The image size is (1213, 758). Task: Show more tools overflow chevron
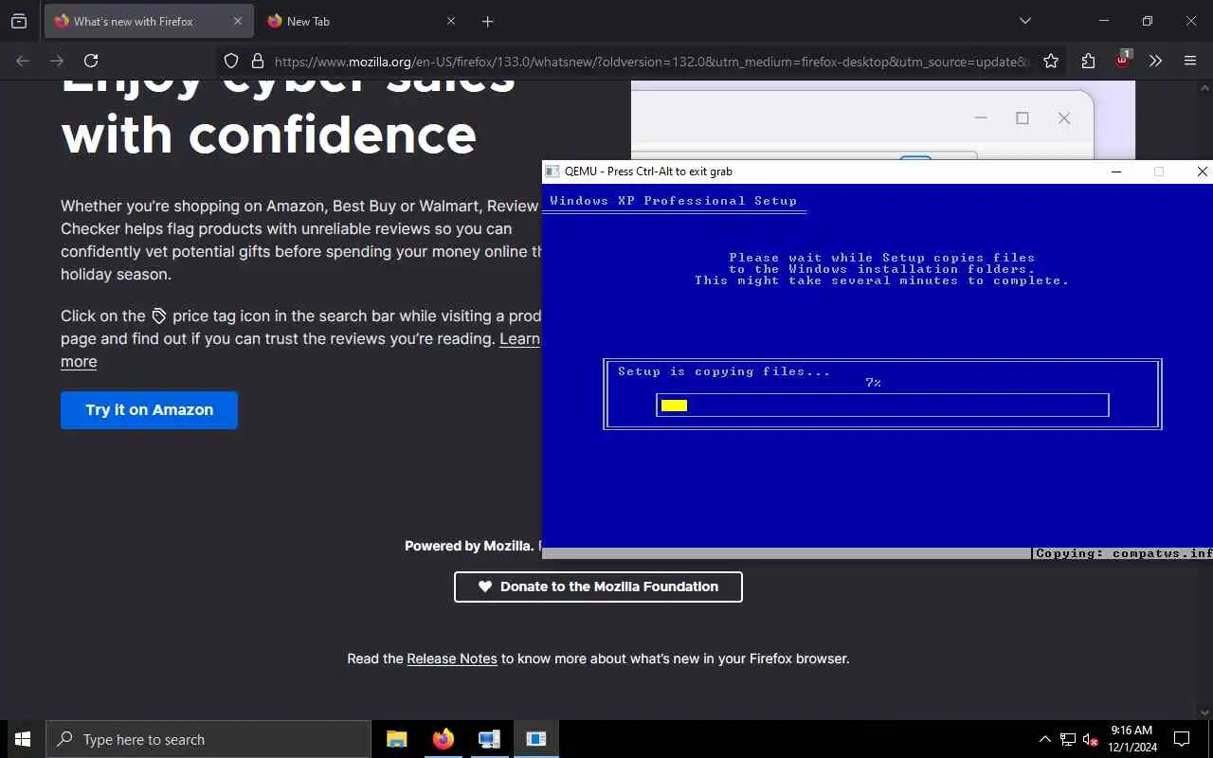pyautogui.click(x=1155, y=62)
